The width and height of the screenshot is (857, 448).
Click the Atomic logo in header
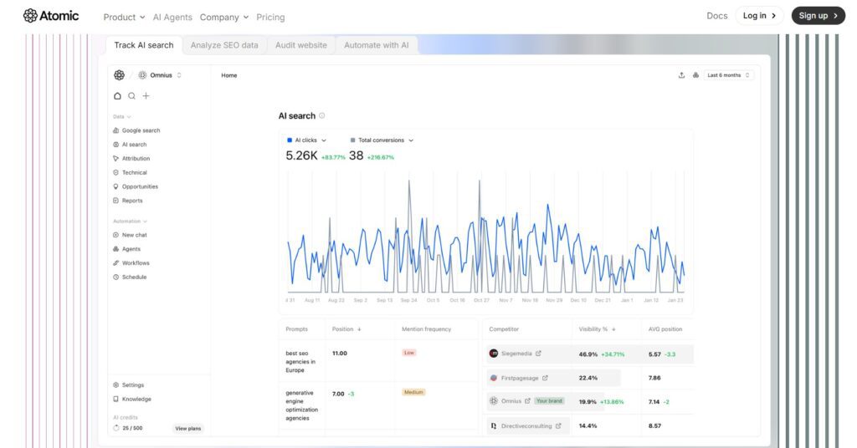click(51, 16)
